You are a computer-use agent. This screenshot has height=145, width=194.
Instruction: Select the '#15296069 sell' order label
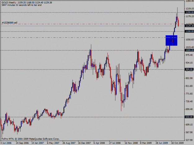10,23
